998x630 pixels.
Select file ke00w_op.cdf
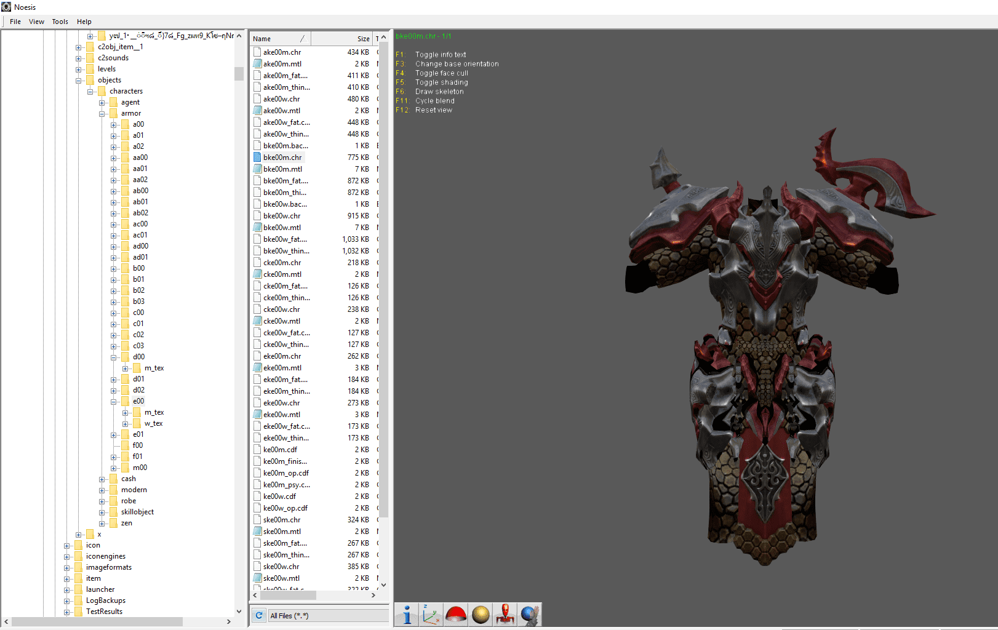[285, 508]
